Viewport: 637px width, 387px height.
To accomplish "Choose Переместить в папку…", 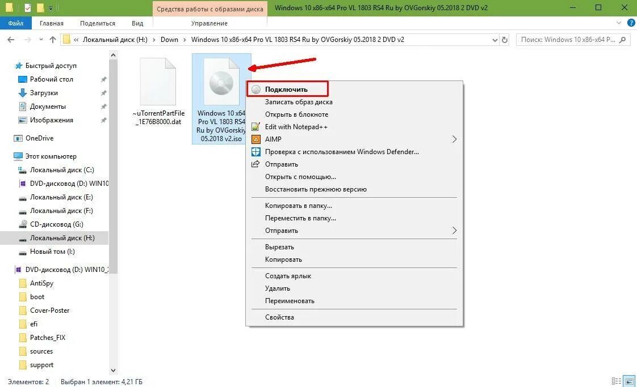I will 300,218.
